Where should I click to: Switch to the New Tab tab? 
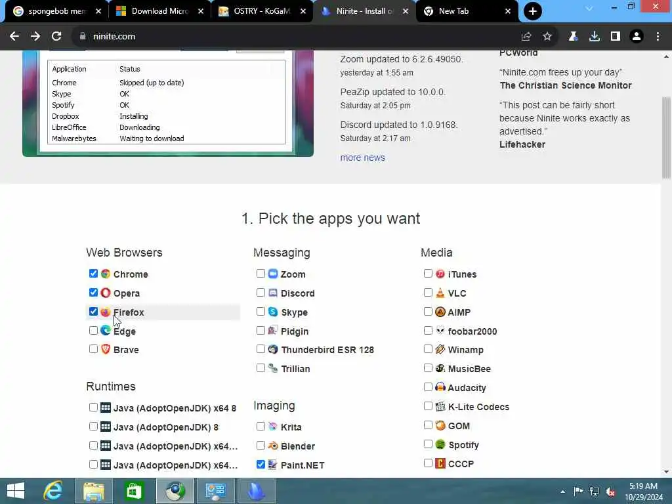pos(467,11)
